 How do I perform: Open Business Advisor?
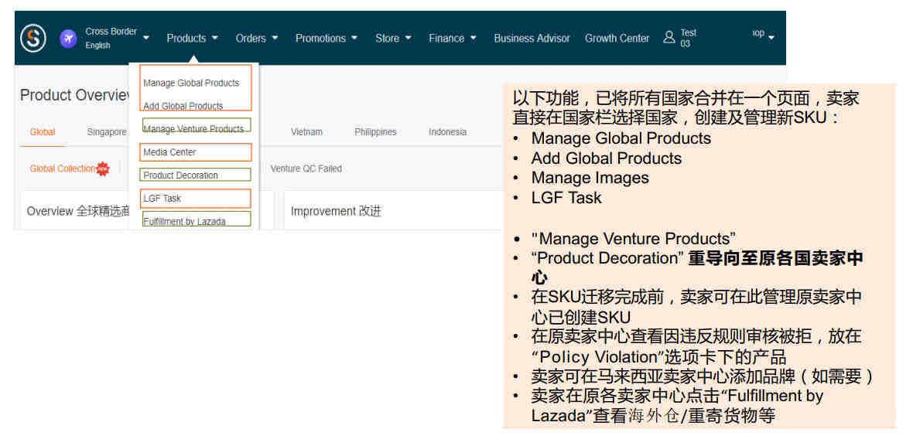point(532,38)
